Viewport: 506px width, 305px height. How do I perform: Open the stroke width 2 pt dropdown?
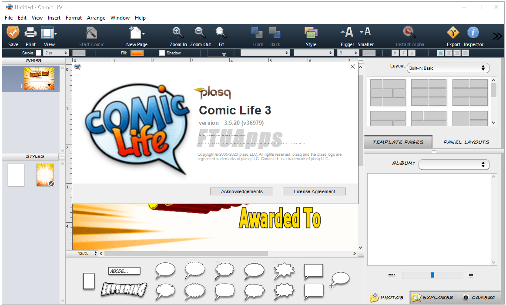pos(56,53)
